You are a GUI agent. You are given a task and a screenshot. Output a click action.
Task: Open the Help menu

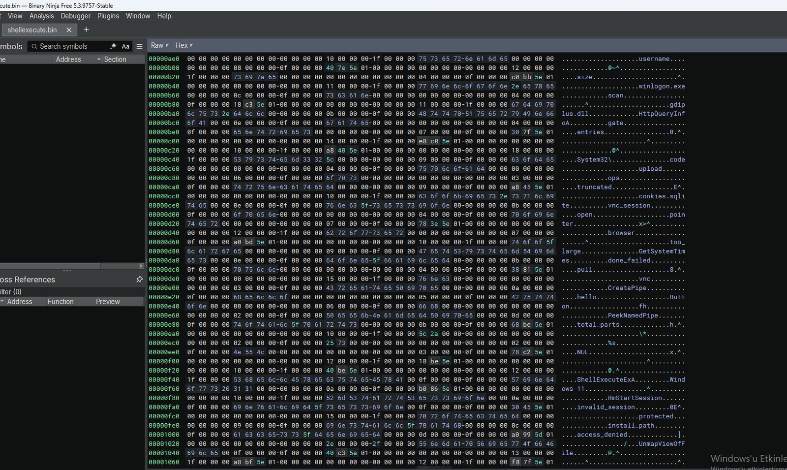pos(164,16)
